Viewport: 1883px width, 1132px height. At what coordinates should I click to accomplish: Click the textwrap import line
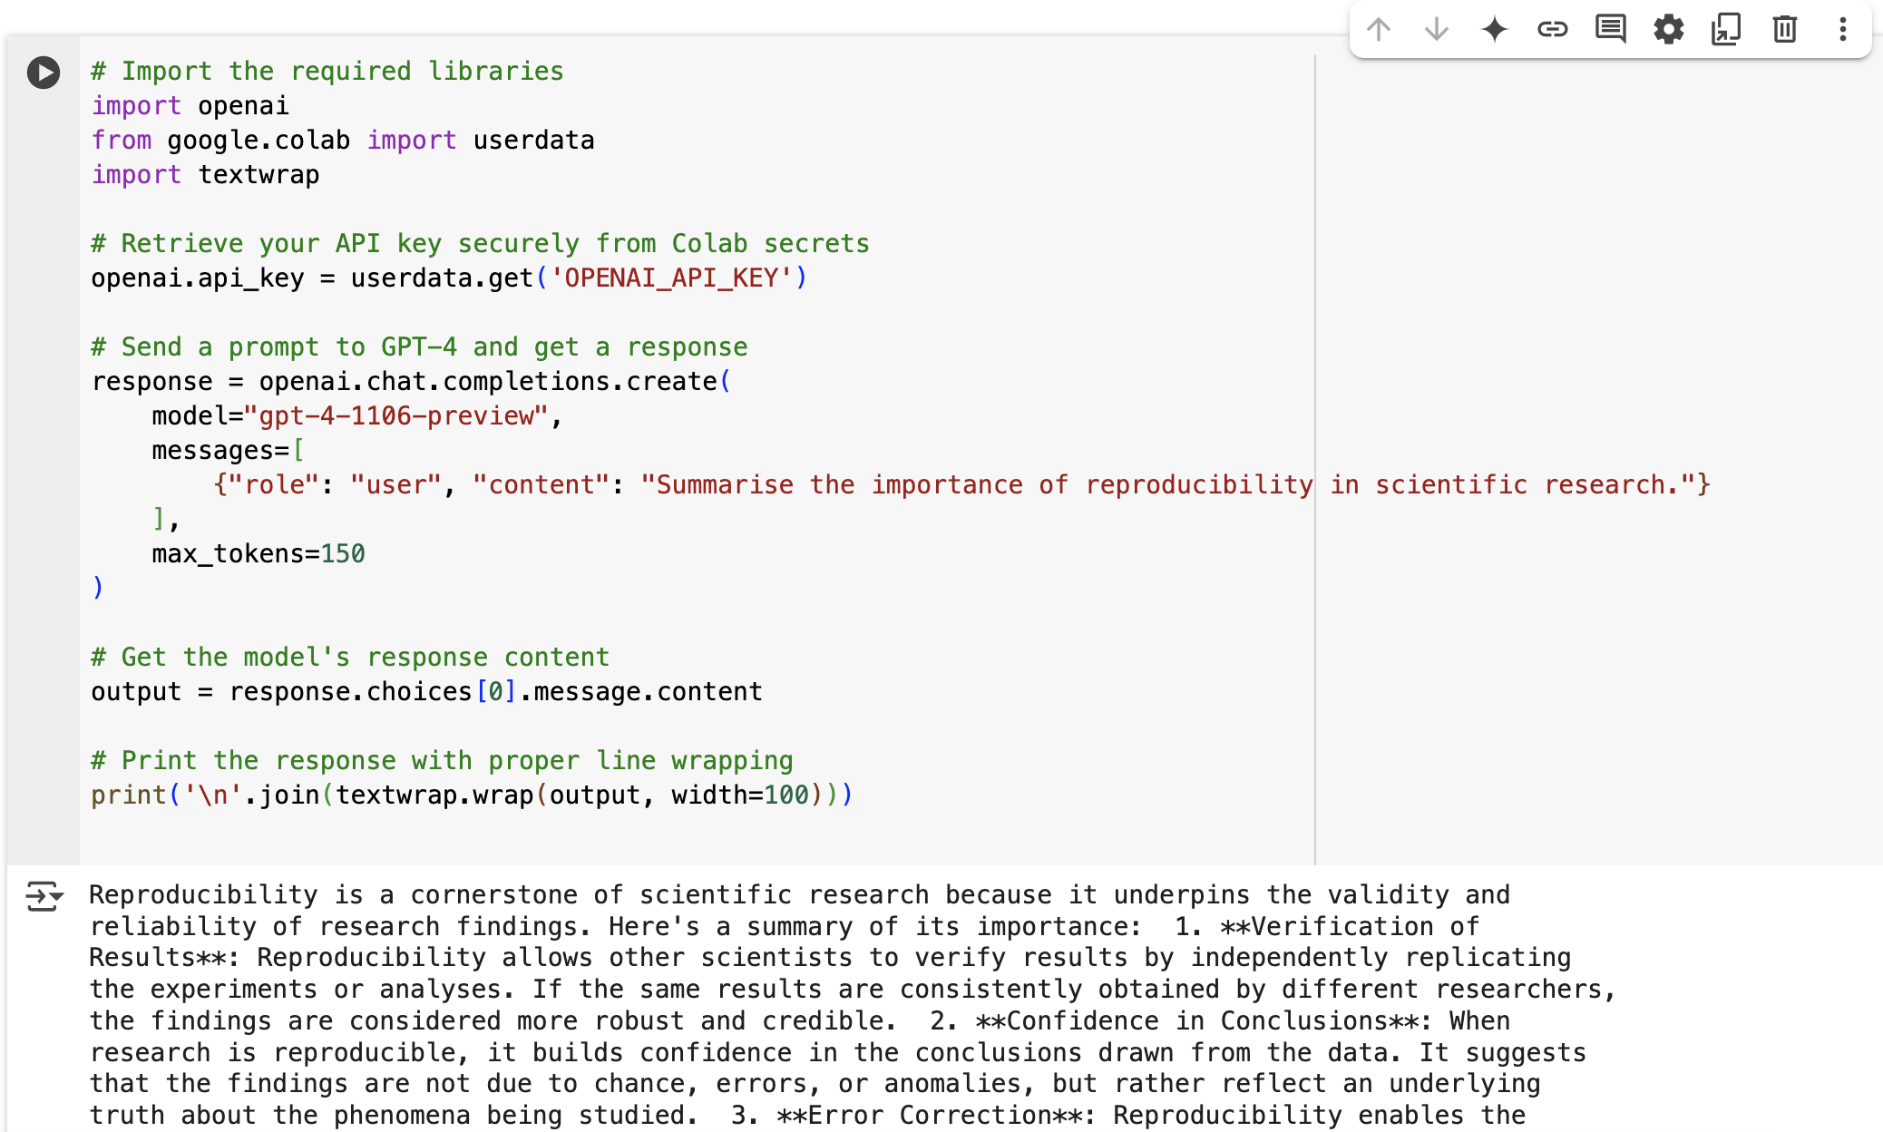click(206, 175)
